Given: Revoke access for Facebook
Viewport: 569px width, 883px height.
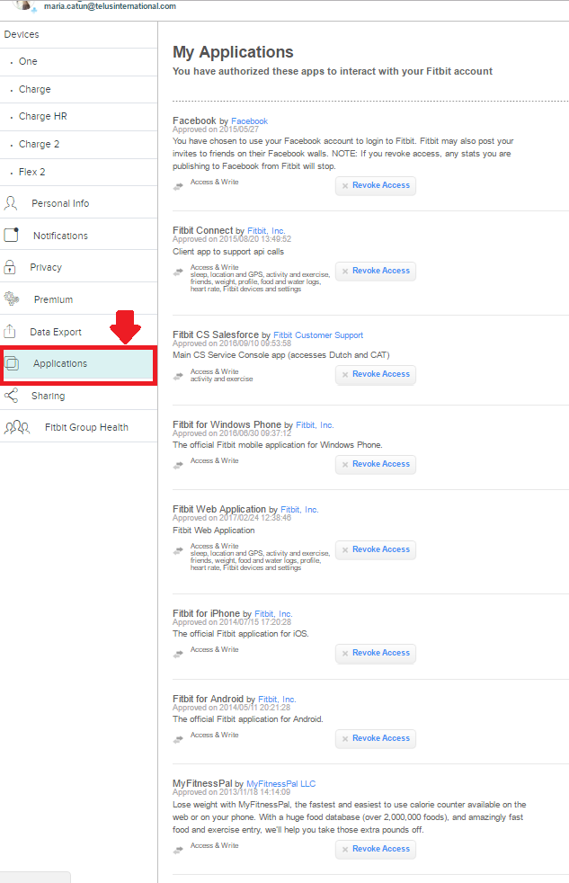Looking at the screenshot, I should click(376, 185).
